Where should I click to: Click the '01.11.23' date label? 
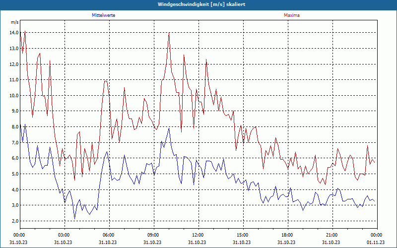tap(376, 242)
